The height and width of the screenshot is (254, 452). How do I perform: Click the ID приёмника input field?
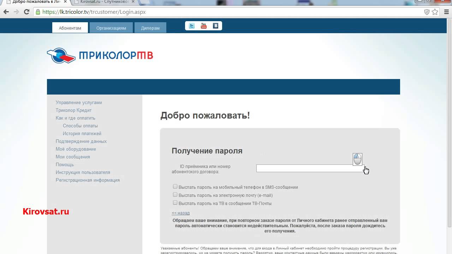(x=310, y=168)
